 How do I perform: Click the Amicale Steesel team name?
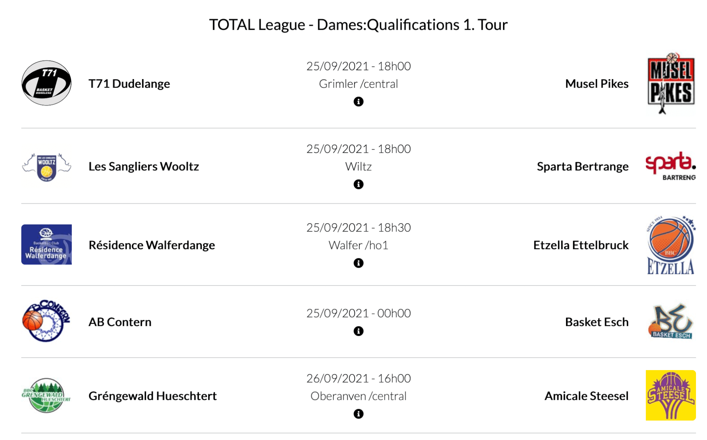click(586, 396)
